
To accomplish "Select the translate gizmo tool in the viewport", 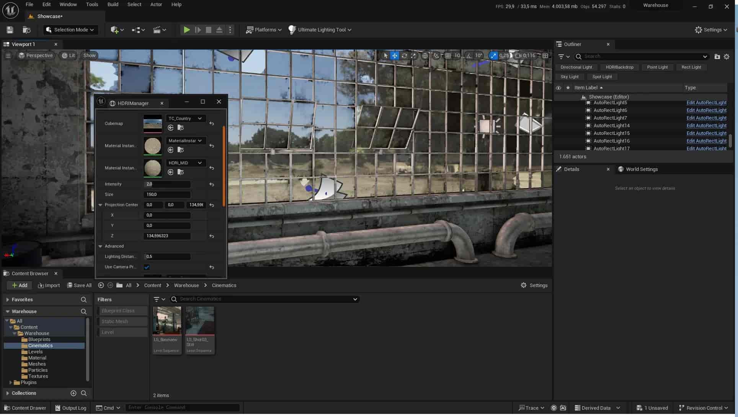I will 395,56.
